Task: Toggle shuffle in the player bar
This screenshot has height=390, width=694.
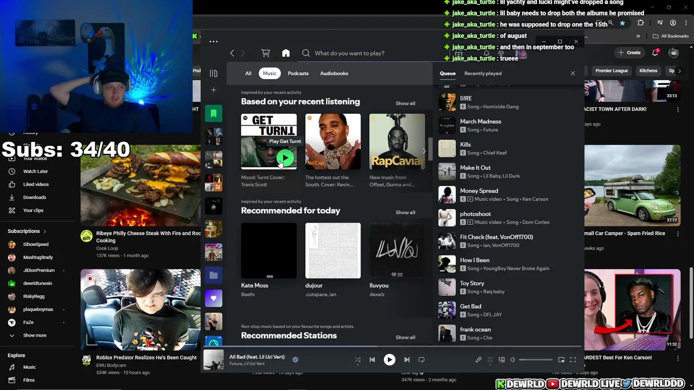Action: (x=357, y=360)
